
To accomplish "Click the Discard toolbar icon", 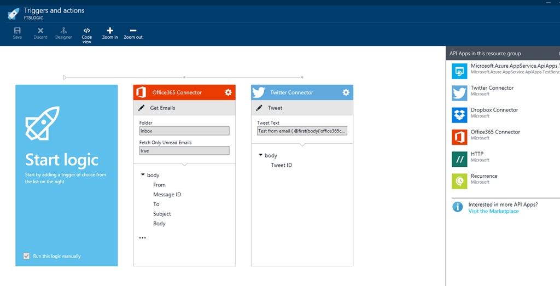I will tap(40, 31).
